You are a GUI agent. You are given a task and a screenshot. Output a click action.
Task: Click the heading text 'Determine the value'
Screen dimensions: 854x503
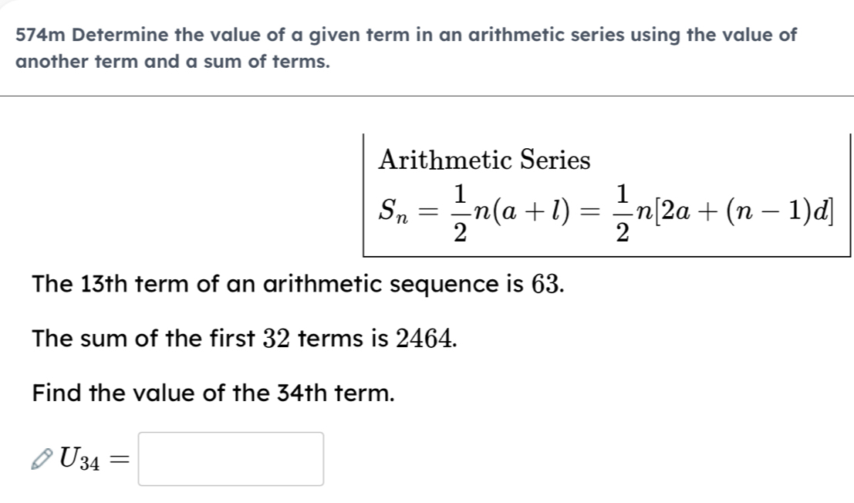point(177,35)
